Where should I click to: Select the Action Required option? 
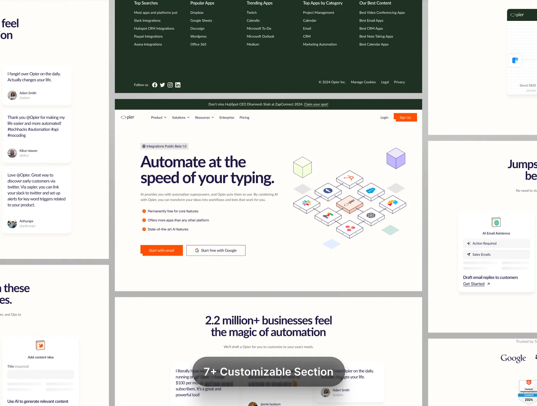(496, 244)
